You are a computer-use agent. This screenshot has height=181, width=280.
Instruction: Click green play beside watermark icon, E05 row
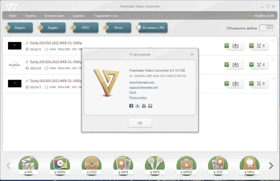pyautogui.click(x=226, y=83)
